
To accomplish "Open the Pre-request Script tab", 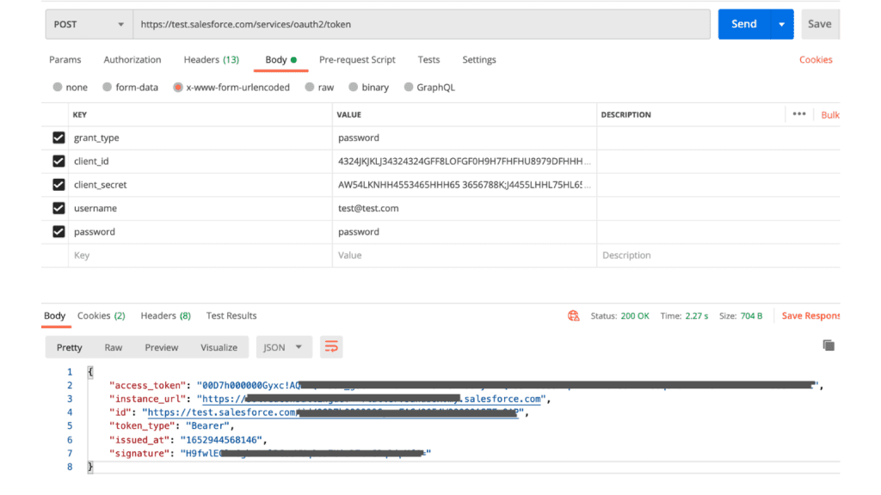I will (x=357, y=60).
